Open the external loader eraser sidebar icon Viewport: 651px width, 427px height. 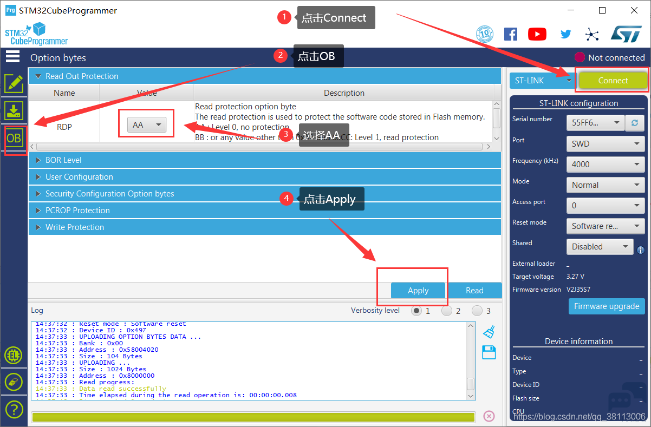click(13, 382)
